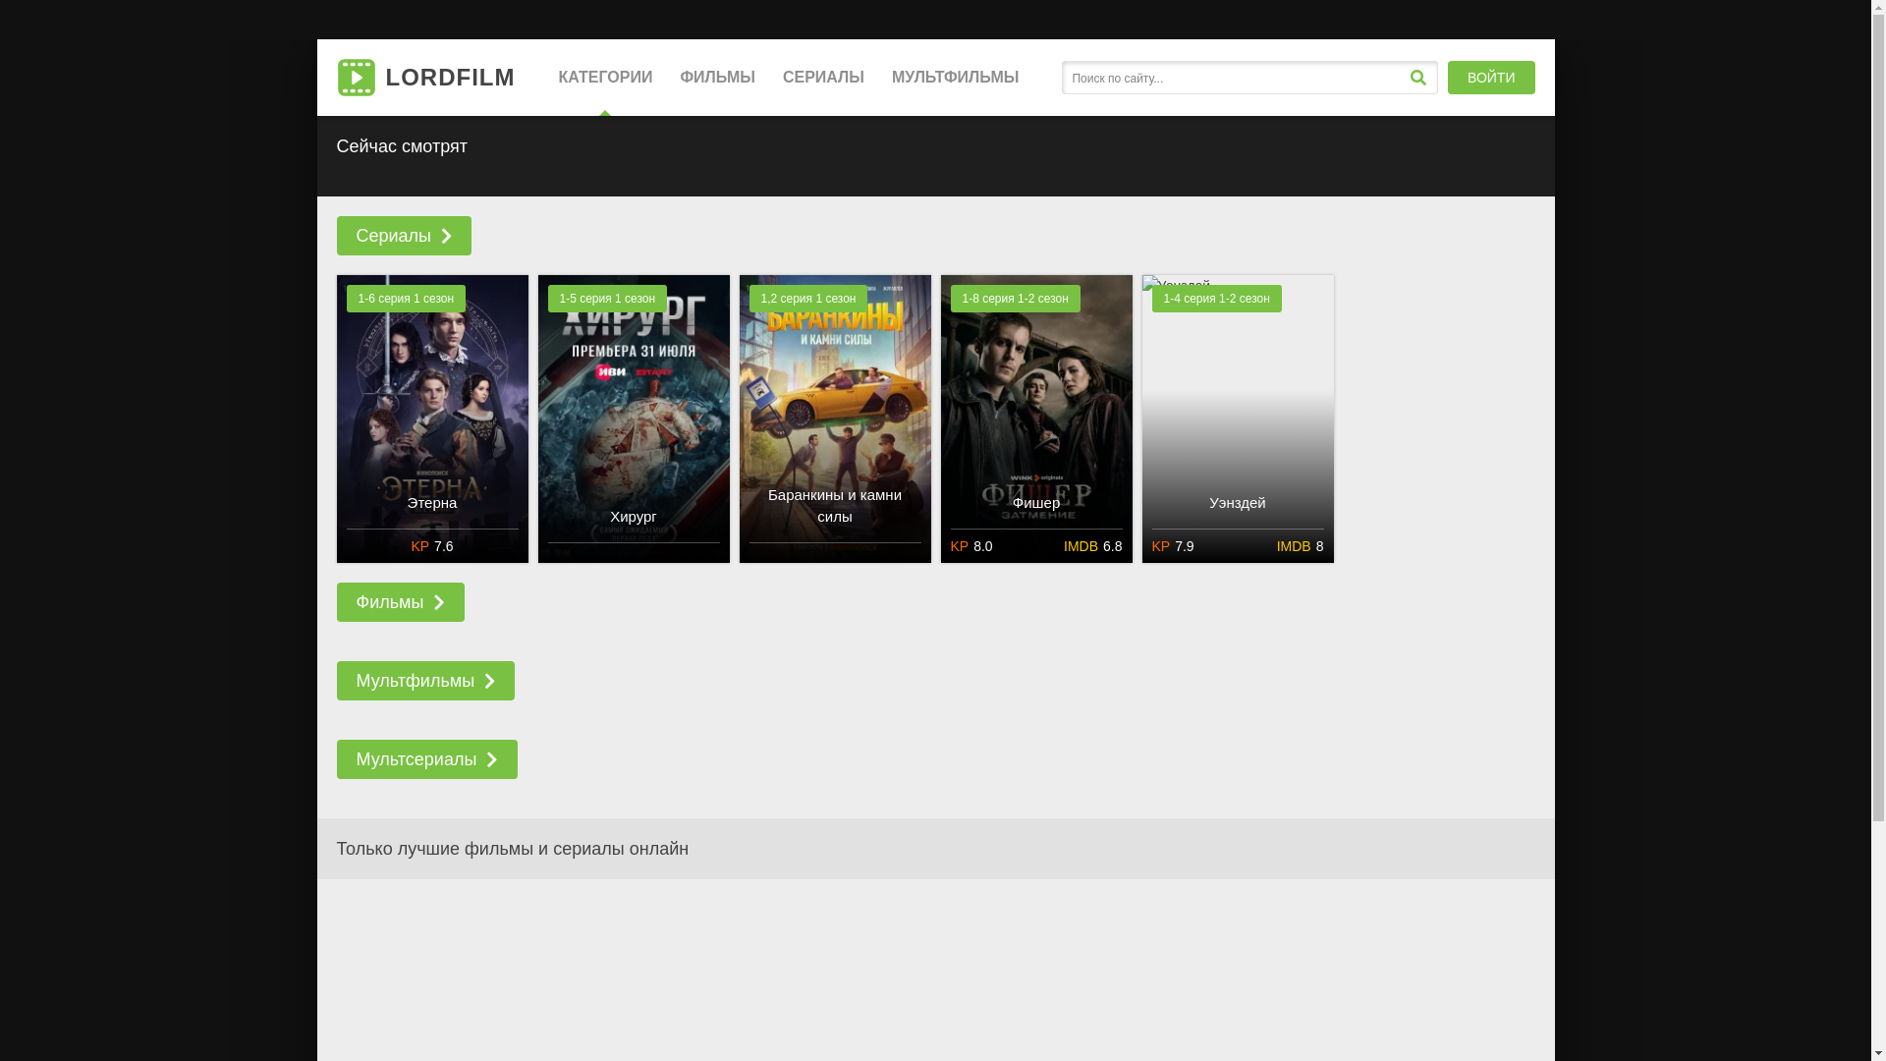Image resolution: width=1886 pixels, height=1061 pixels.
Task: Click the chevron in Сериалы section button
Action: click(446, 236)
